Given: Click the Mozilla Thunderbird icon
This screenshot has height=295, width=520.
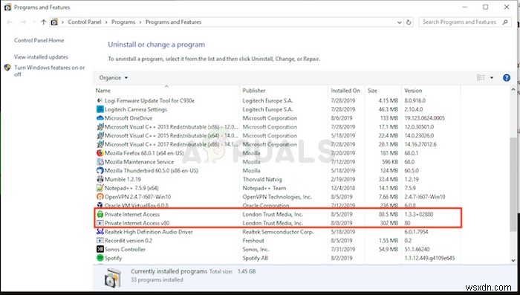Looking at the screenshot, I should click(100, 171).
